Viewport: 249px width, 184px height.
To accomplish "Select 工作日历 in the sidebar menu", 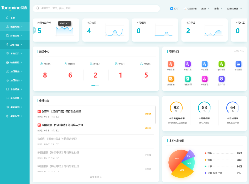I will coord(14,45).
